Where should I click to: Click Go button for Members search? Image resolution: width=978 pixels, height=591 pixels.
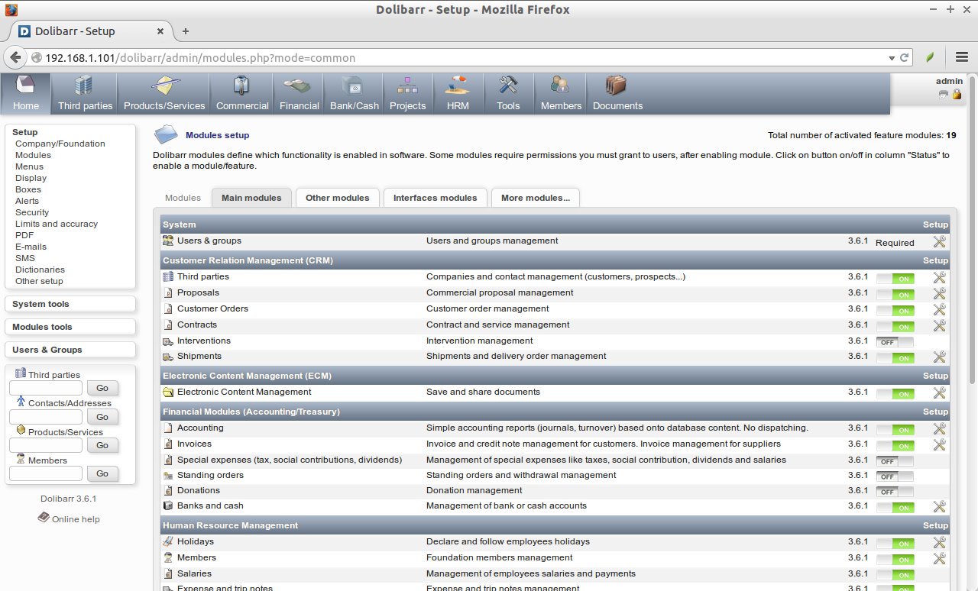click(x=102, y=474)
